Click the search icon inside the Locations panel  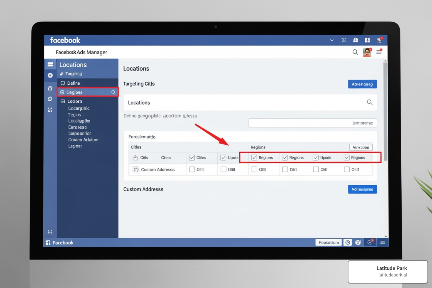[370, 102]
